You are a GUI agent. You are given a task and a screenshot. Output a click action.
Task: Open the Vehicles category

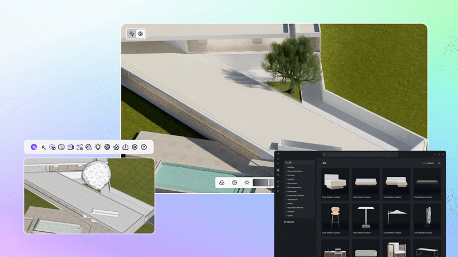click(x=290, y=212)
